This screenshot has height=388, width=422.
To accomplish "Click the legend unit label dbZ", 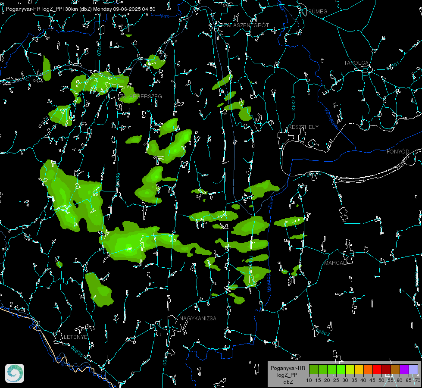I will (288, 382).
